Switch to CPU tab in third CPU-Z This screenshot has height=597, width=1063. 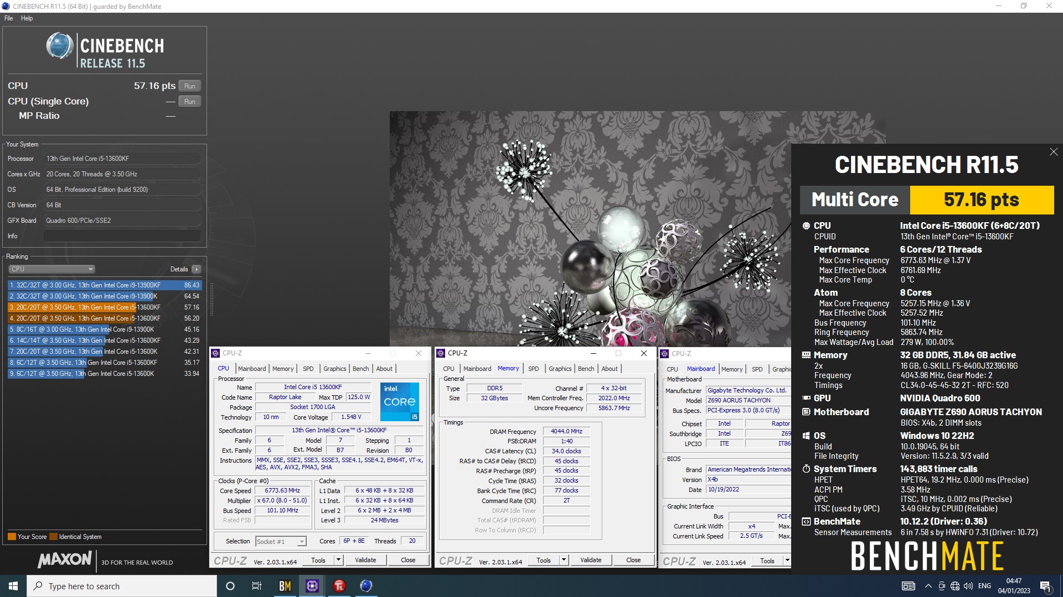[672, 369]
